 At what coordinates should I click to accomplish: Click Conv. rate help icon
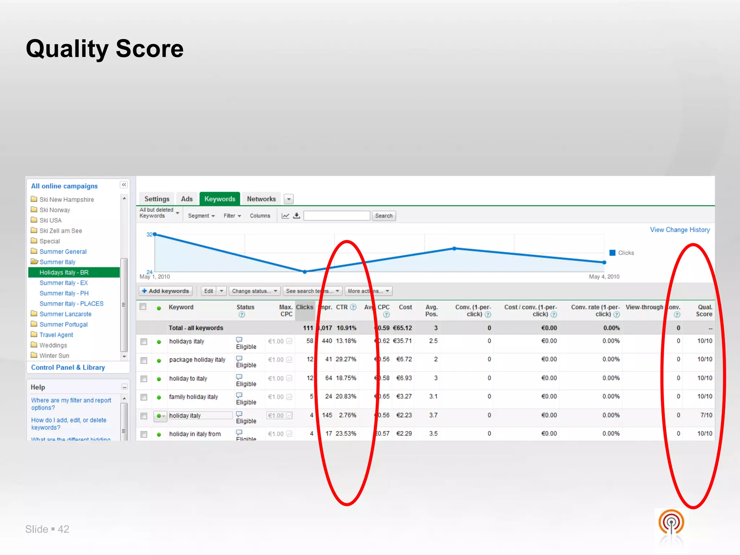617,314
